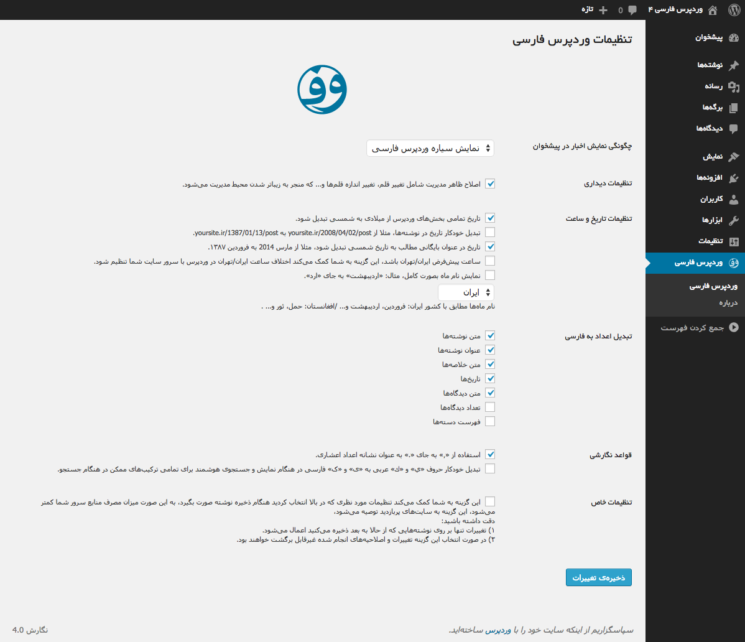Click the Appearance (نمایش) brush icon
Viewport: 745px width, 642px height.
(x=734, y=157)
